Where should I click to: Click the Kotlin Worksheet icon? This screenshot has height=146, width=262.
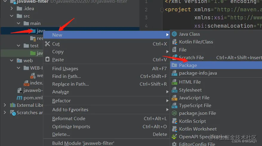tap(175, 129)
